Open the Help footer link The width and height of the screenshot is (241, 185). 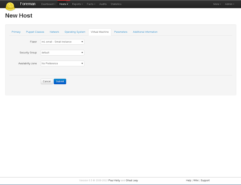click(188, 180)
